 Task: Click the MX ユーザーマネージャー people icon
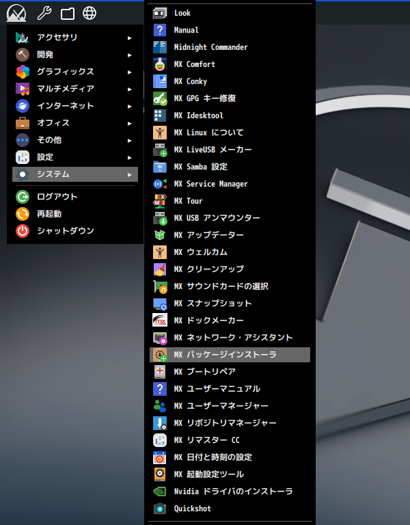point(160,406)
